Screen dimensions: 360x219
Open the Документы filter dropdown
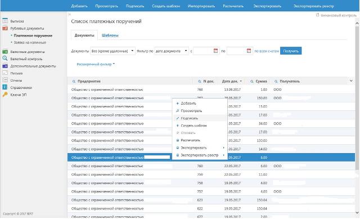coord(112,51)
